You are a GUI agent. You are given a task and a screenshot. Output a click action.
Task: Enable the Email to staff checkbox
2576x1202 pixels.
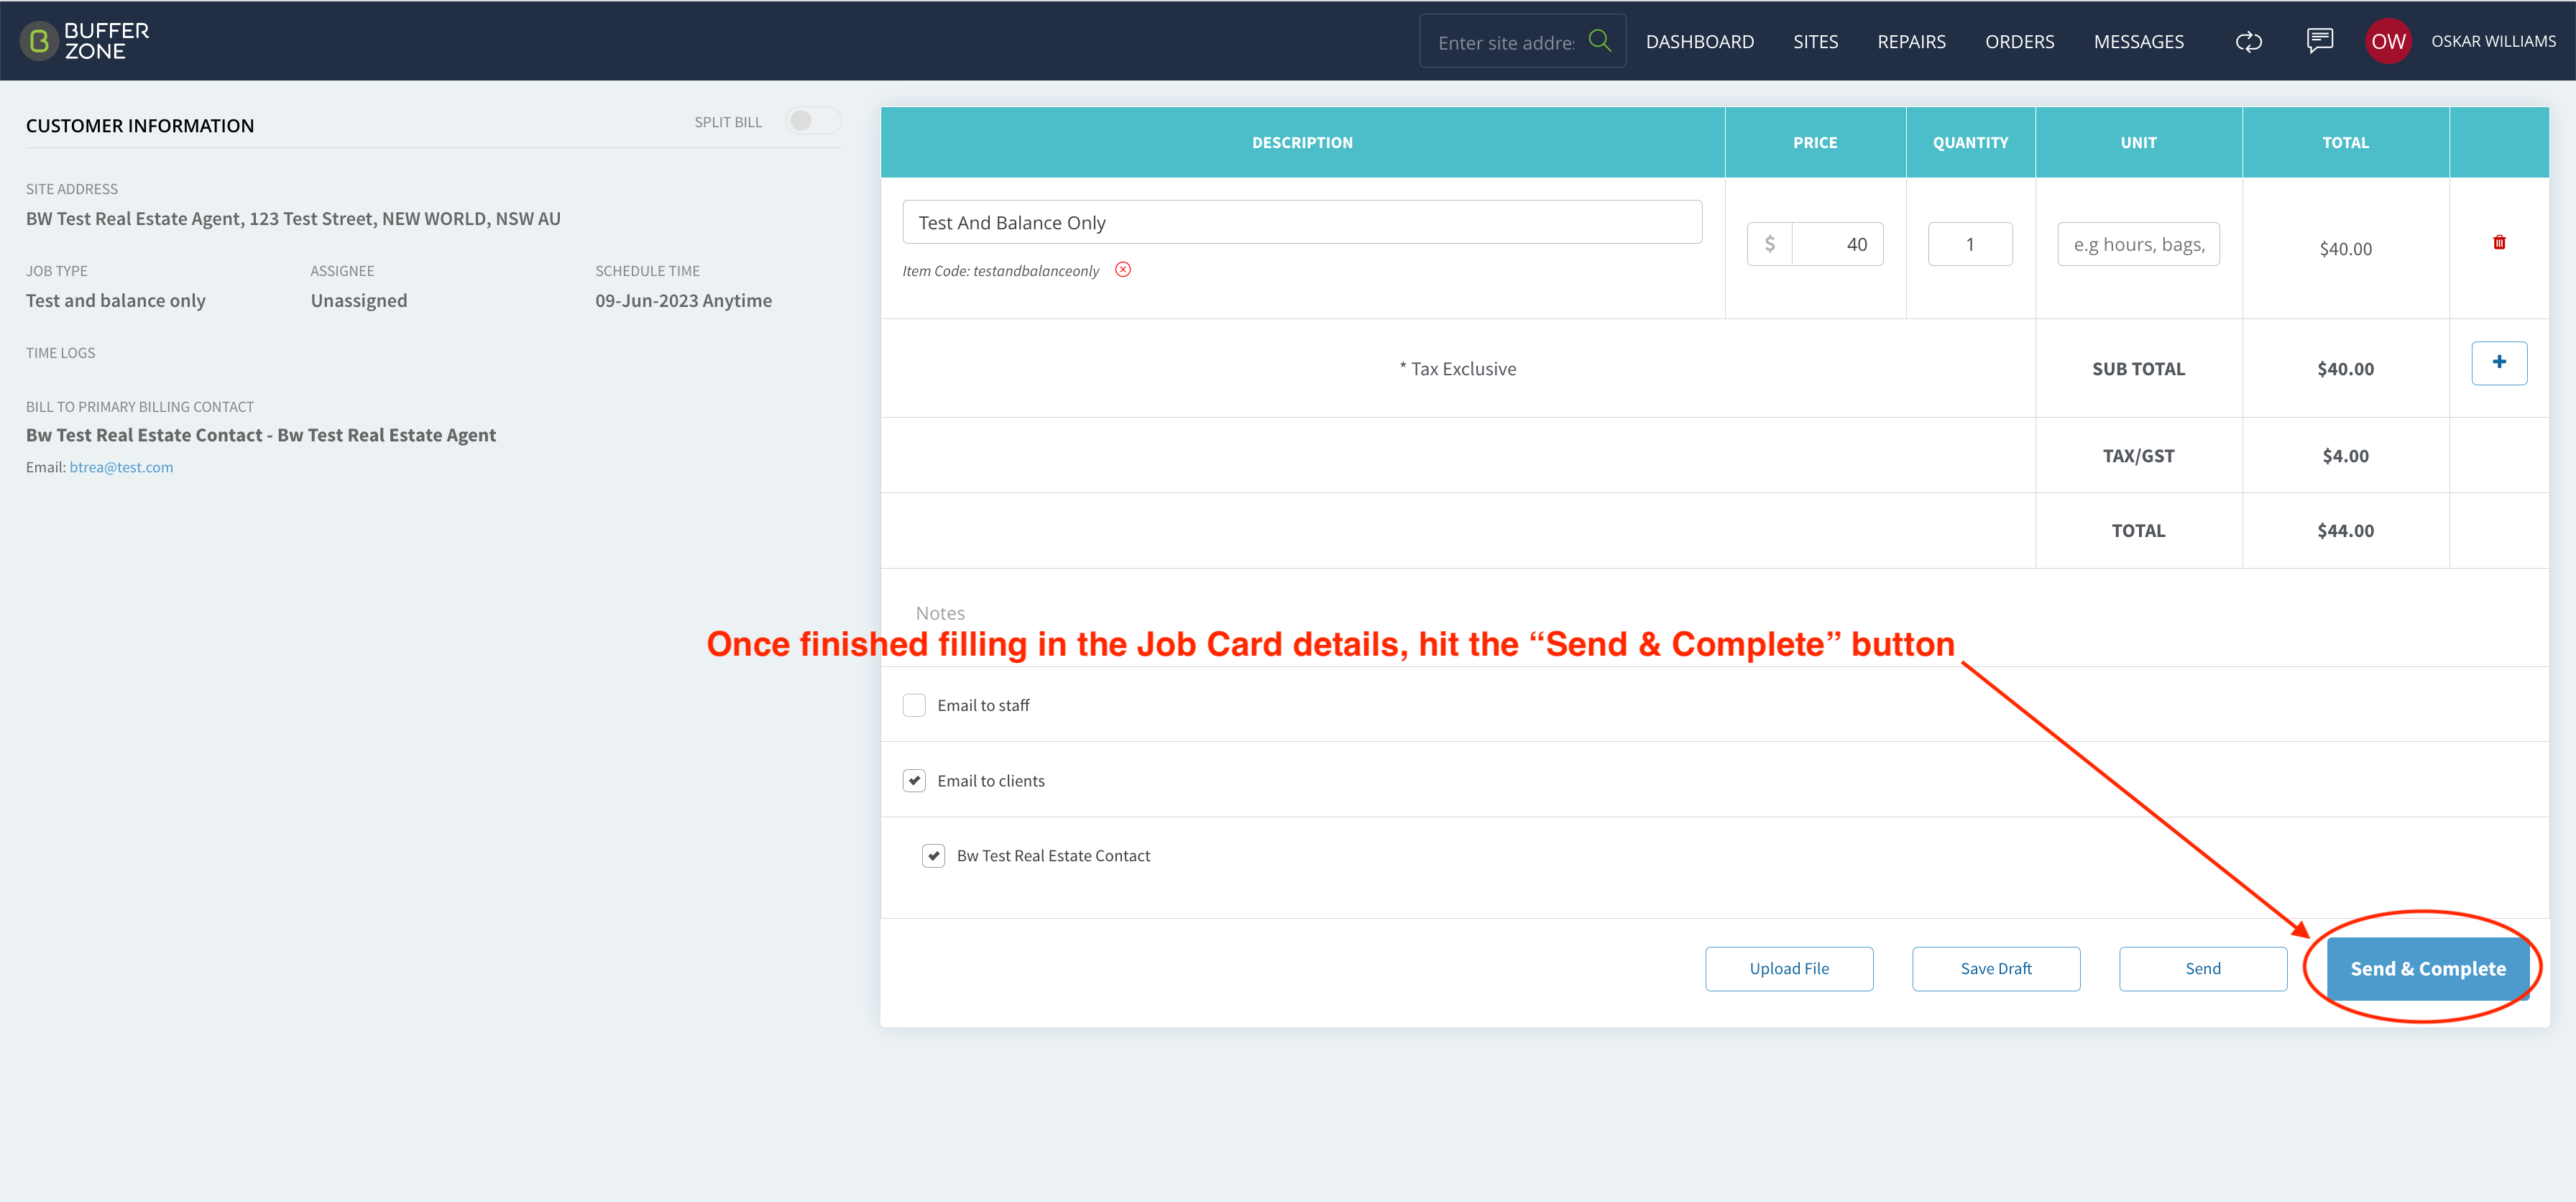tap(913, 704)
